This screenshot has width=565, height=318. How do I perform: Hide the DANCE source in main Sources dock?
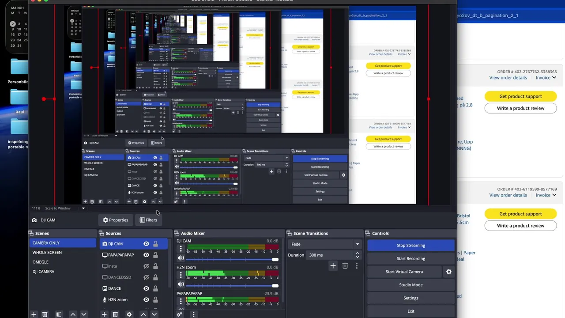point(146,288)
